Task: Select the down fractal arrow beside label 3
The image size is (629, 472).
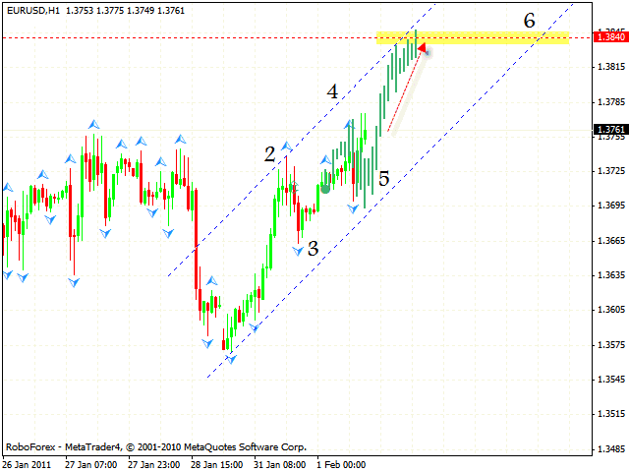Action: [x=298, y=252]
